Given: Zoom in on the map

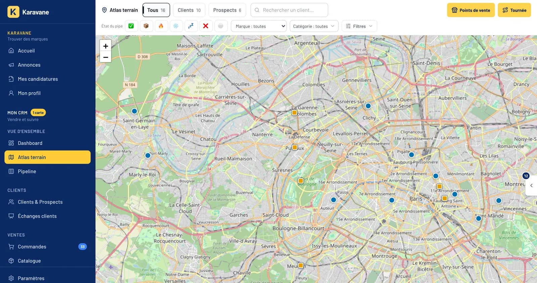Looking at the screenshot, I should pyautogui.click(x=105, y=46).
